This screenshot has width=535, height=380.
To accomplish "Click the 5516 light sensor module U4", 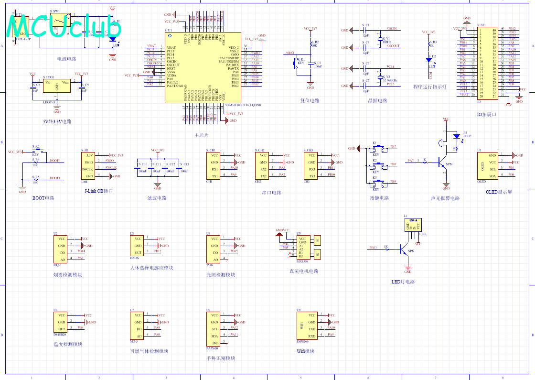I will tap(214, 249).
